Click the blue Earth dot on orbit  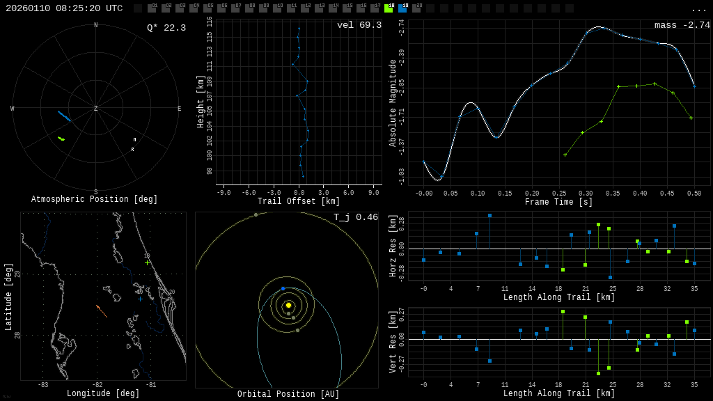[x=283, y=289]
